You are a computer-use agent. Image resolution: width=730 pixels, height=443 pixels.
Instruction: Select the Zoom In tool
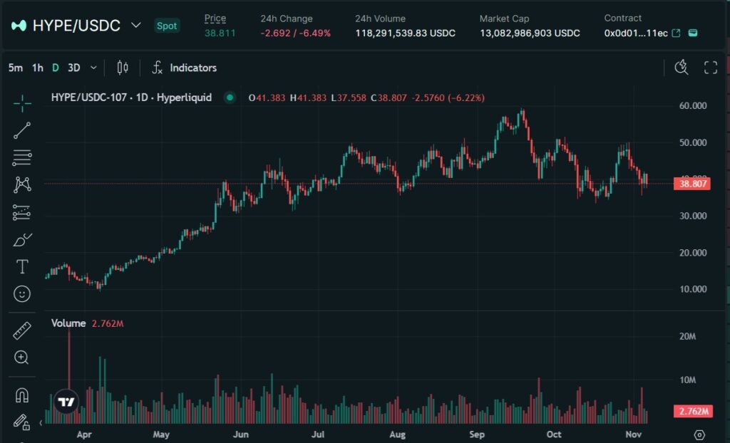pyautogui.click(x=21, y=356)
